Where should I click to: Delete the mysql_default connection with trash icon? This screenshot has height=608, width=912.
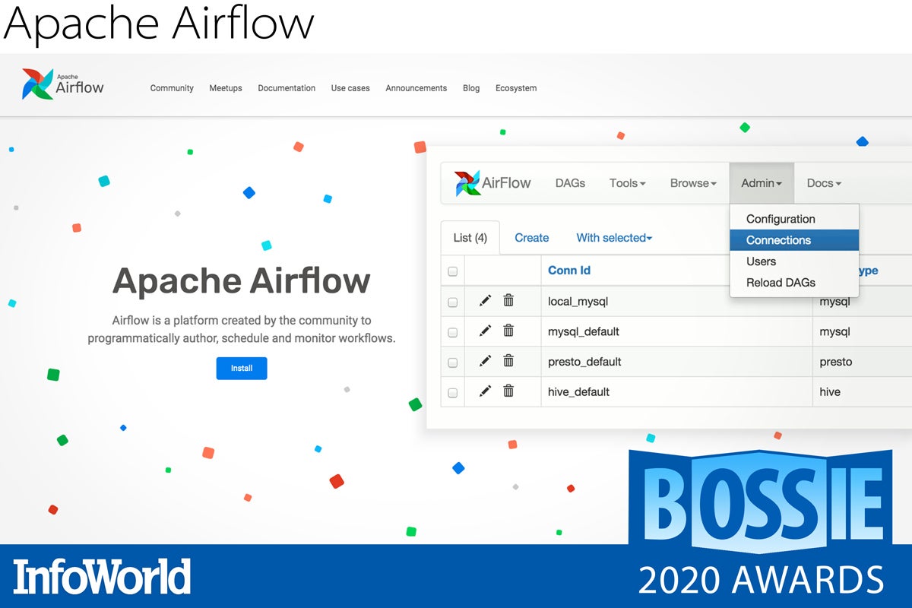(508, 331)
